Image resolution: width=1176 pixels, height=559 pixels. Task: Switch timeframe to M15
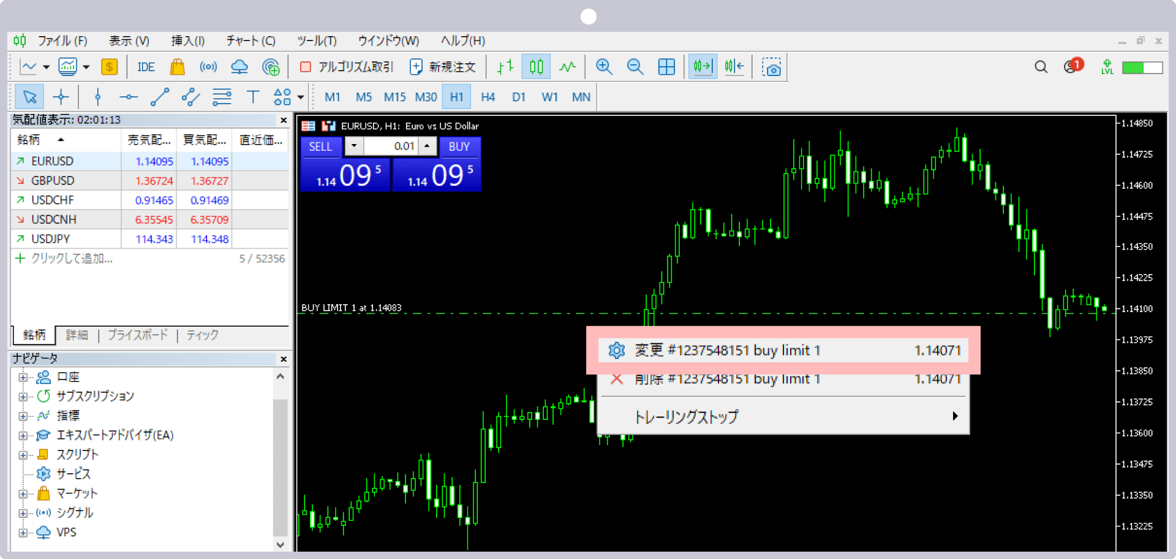tap(395, 97)
